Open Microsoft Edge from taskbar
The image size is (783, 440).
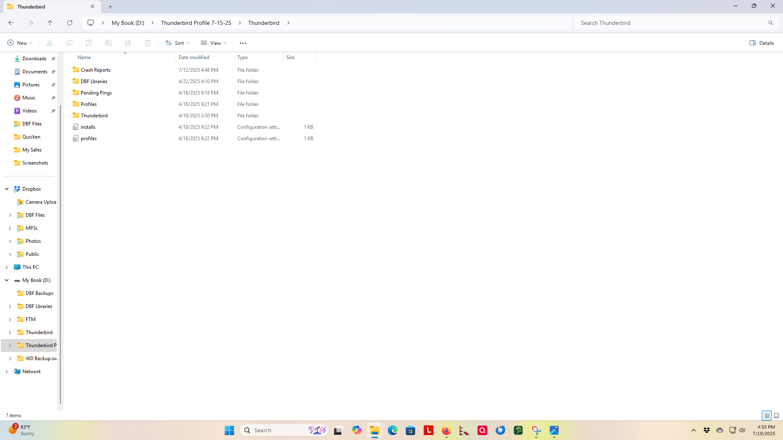tap(393, 430)
